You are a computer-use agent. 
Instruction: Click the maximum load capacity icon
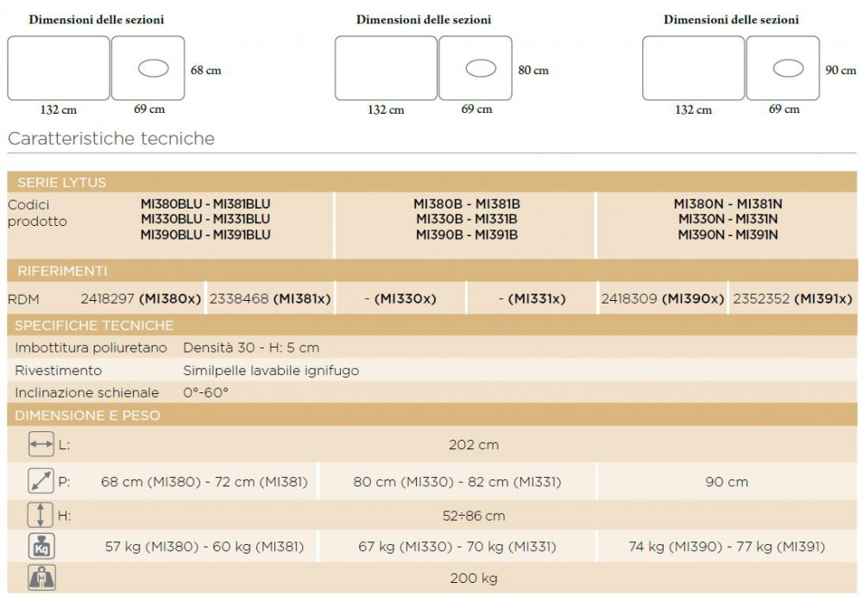point(41,578)
